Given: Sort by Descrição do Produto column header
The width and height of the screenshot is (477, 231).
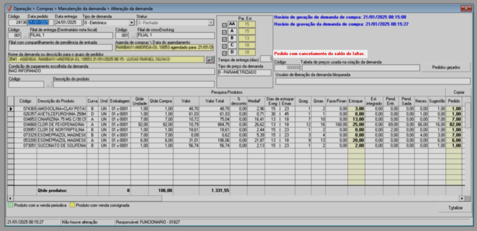Looking at the screenshot, I should click(x=56, y=101).
